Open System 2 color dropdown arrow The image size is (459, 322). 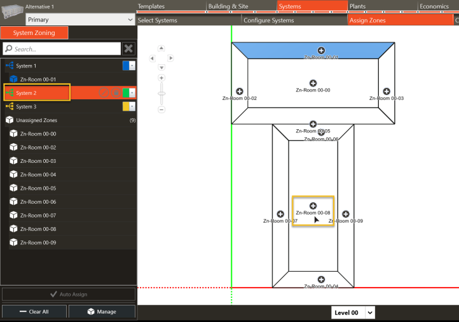point(132,93)
